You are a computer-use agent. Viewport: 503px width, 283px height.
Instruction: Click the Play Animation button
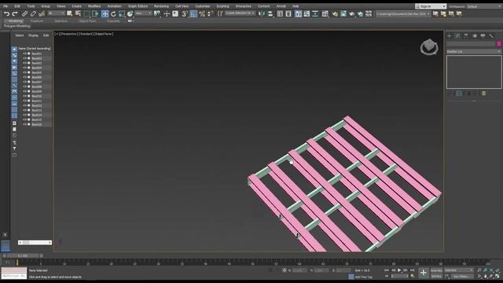[x=399, y=270]
